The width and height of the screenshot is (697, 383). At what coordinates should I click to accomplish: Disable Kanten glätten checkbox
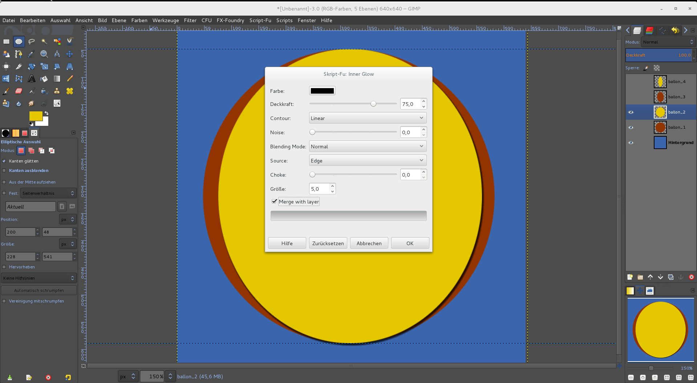4,161
